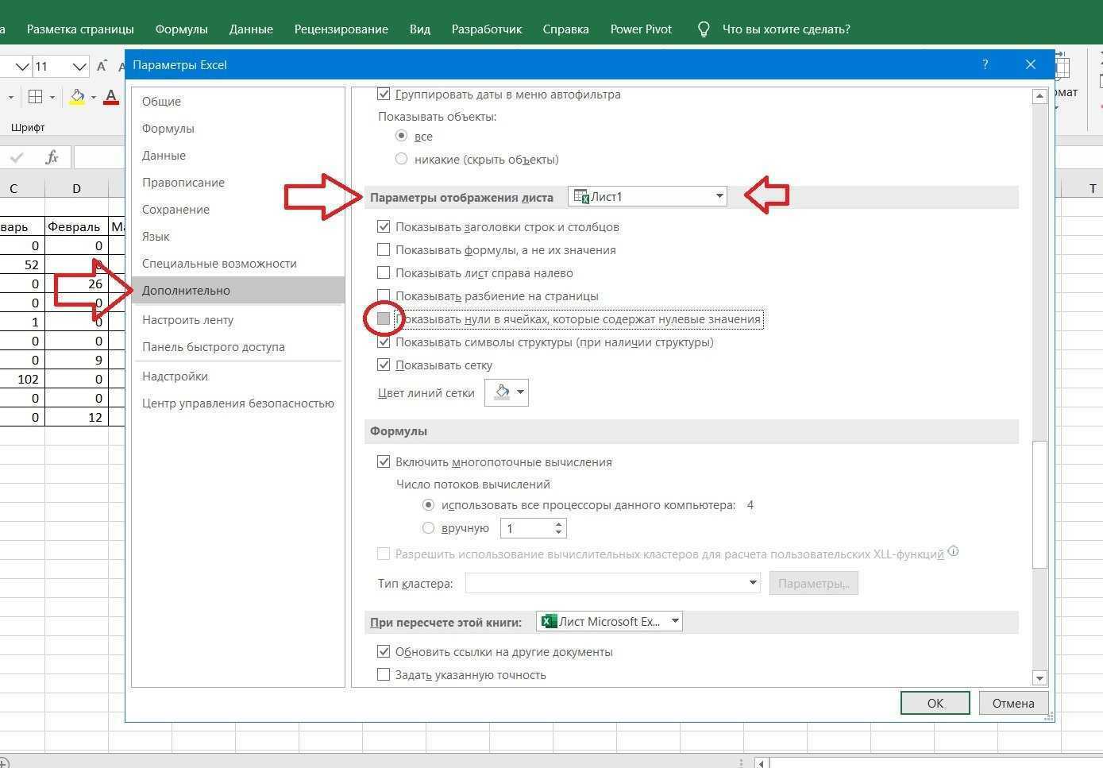This screenshot has width=1103, height=768.
Task: Open the fill color bucket icon
Action: 77,96
